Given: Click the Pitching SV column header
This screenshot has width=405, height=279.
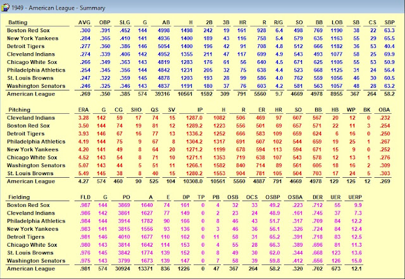Looking at the screenshot, I should [x=171, y=110].
